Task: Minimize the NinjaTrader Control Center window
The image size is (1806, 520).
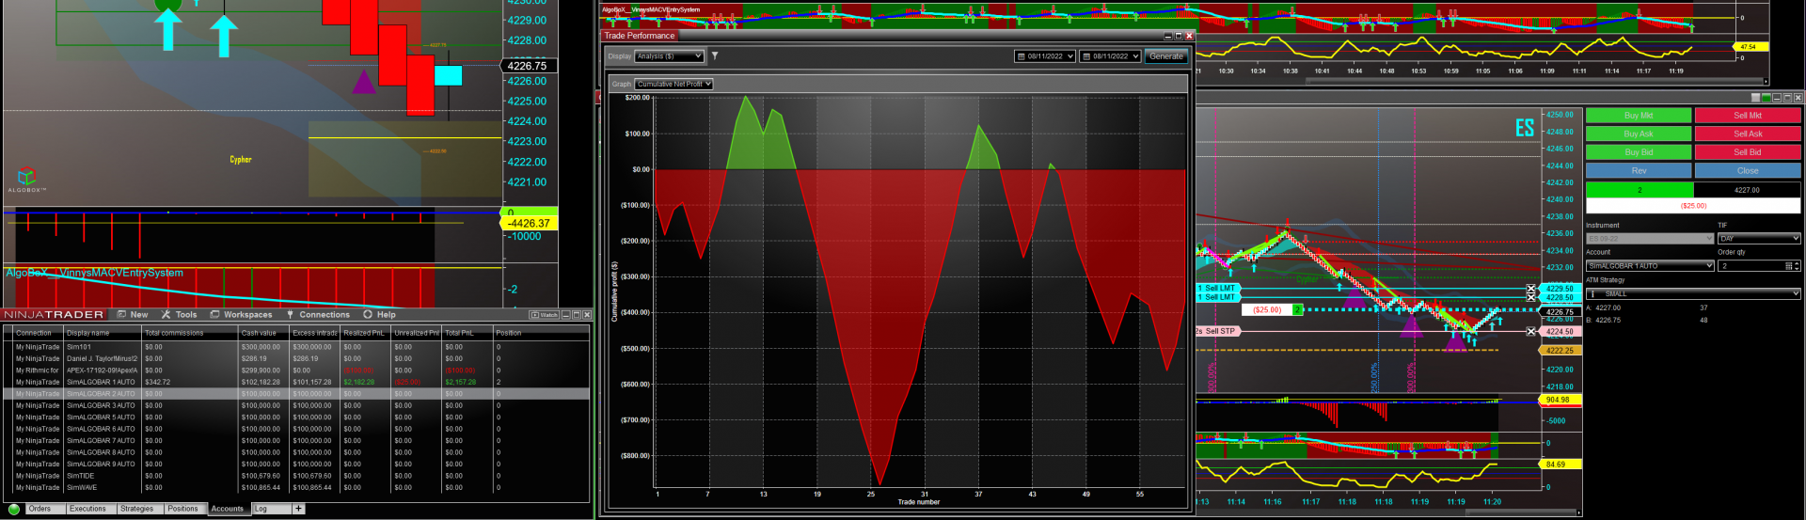Action: [566, 315]
